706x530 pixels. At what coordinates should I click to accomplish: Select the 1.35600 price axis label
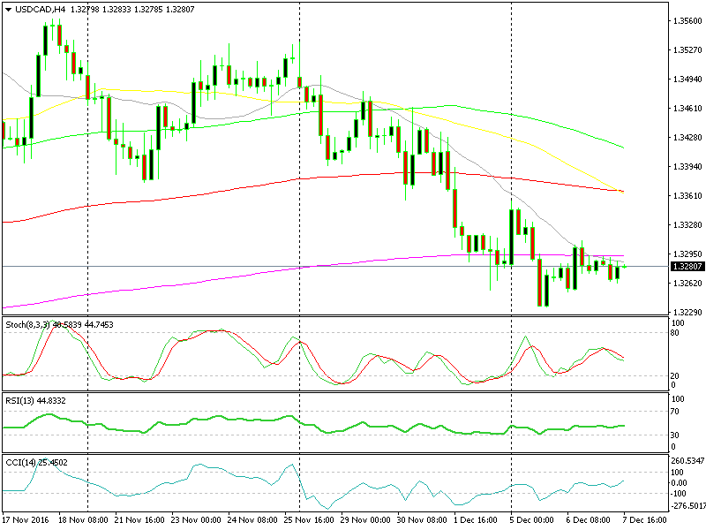[x=687, y=20]
